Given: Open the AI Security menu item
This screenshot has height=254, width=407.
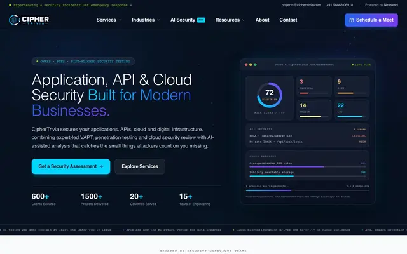Looking at the screenshot, I should [x=188, y=20].
